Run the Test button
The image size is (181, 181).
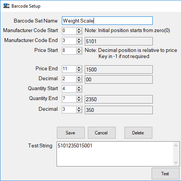[165, 174]
